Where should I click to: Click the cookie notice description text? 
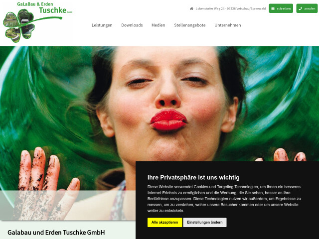[224, 199]
